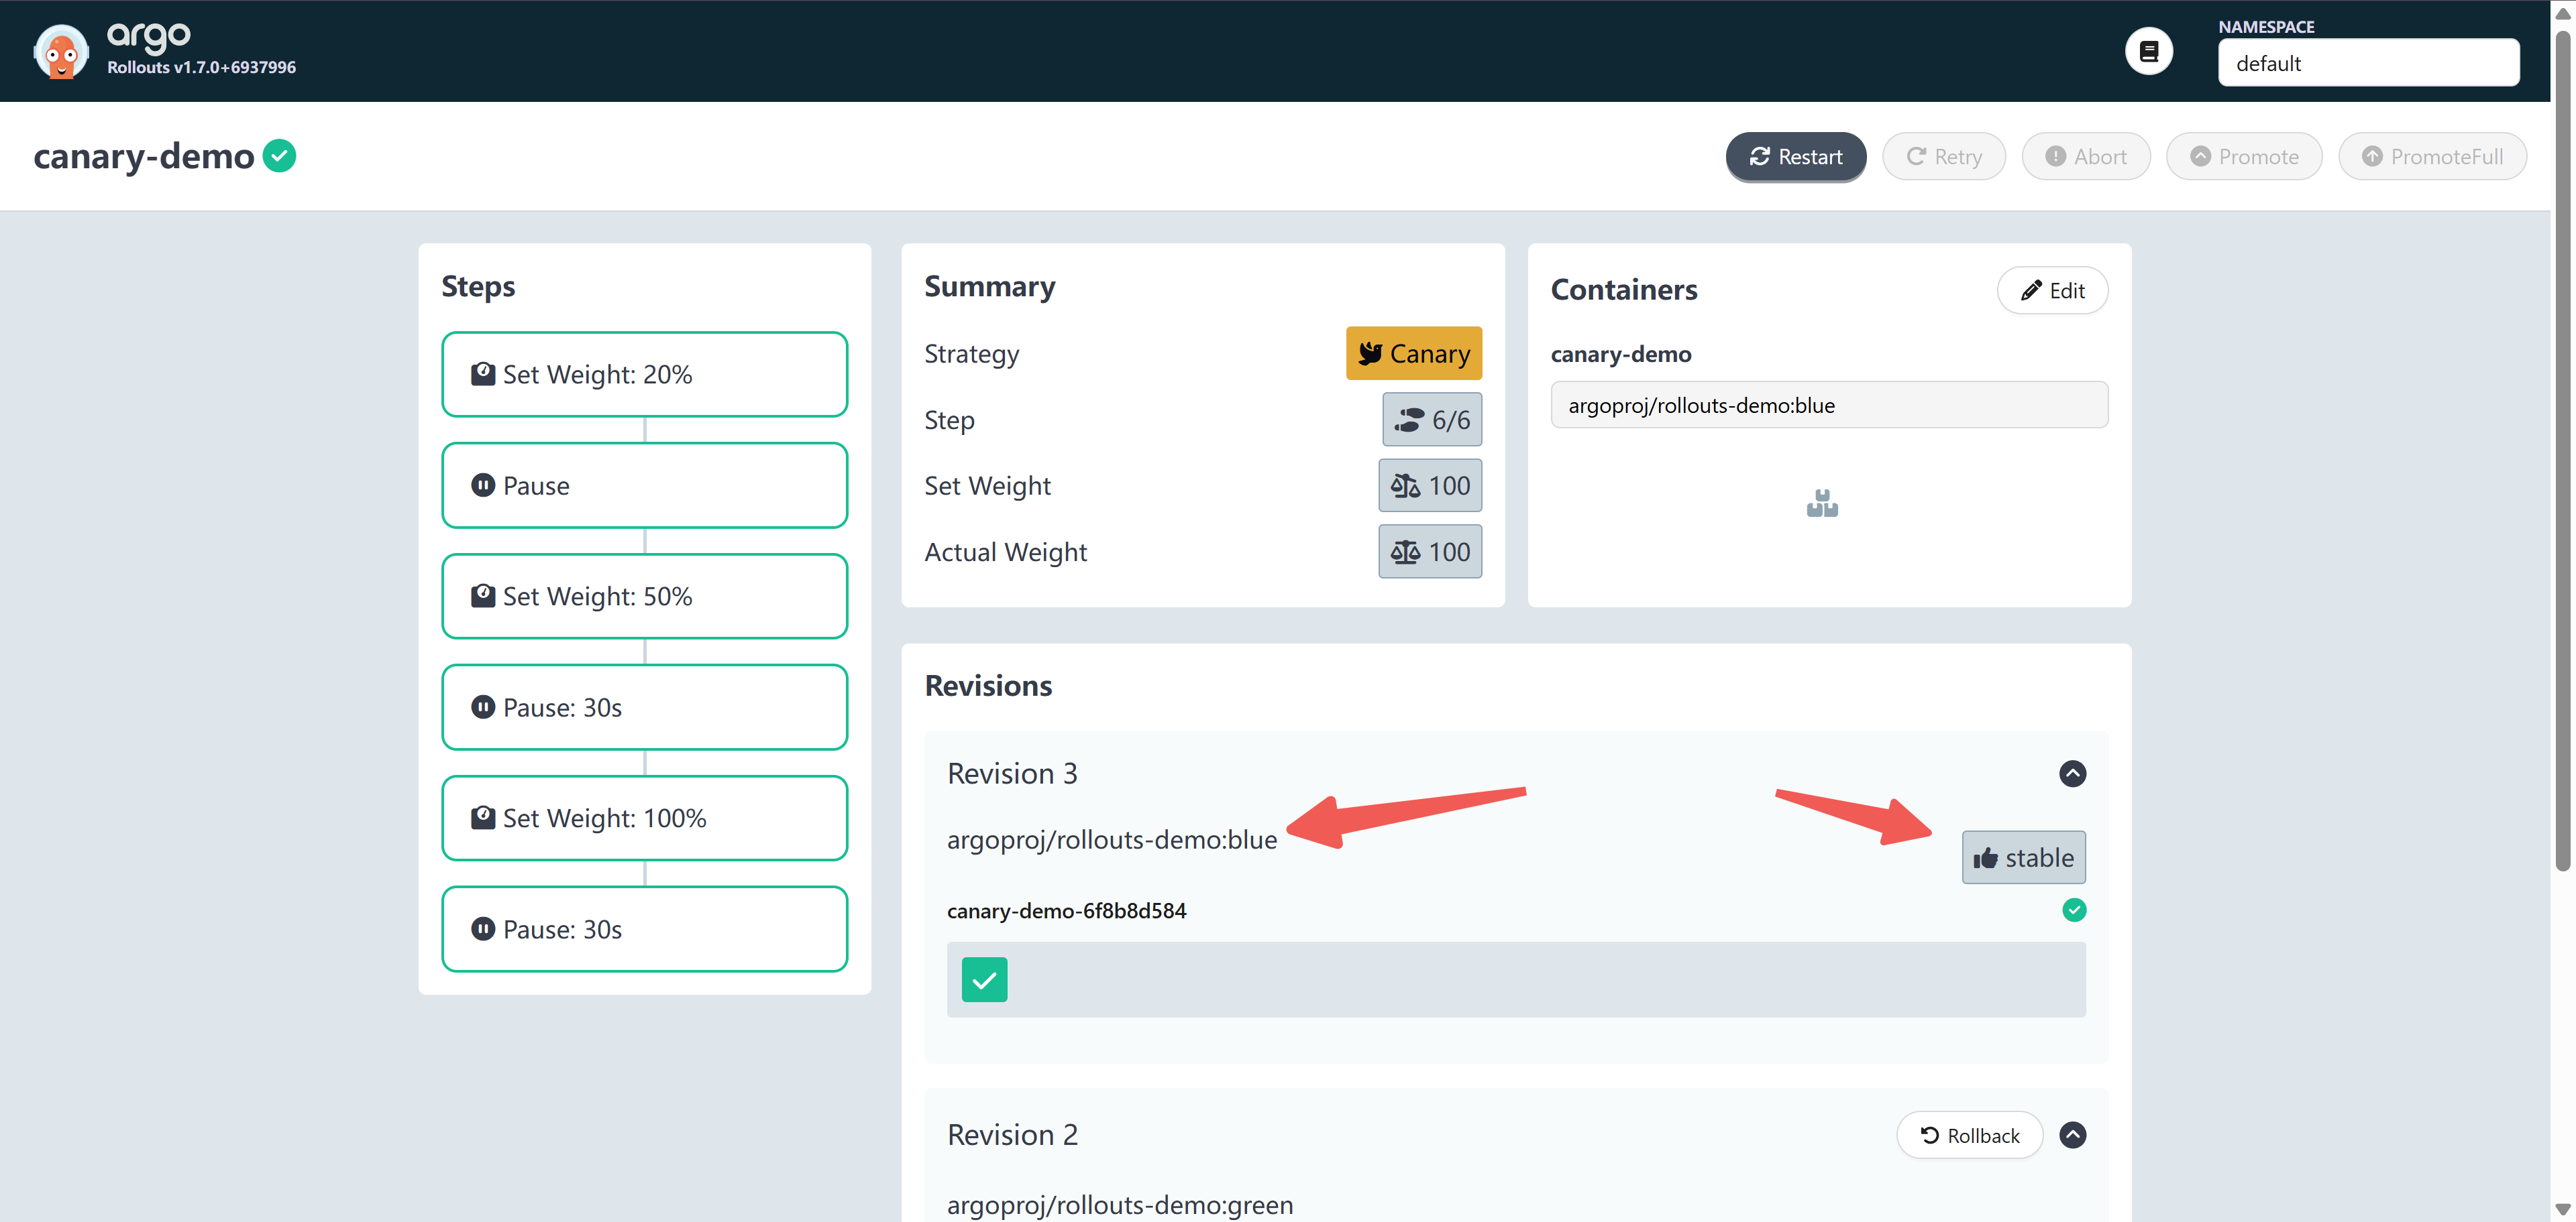Click the Revision 3 heading

1012,774
